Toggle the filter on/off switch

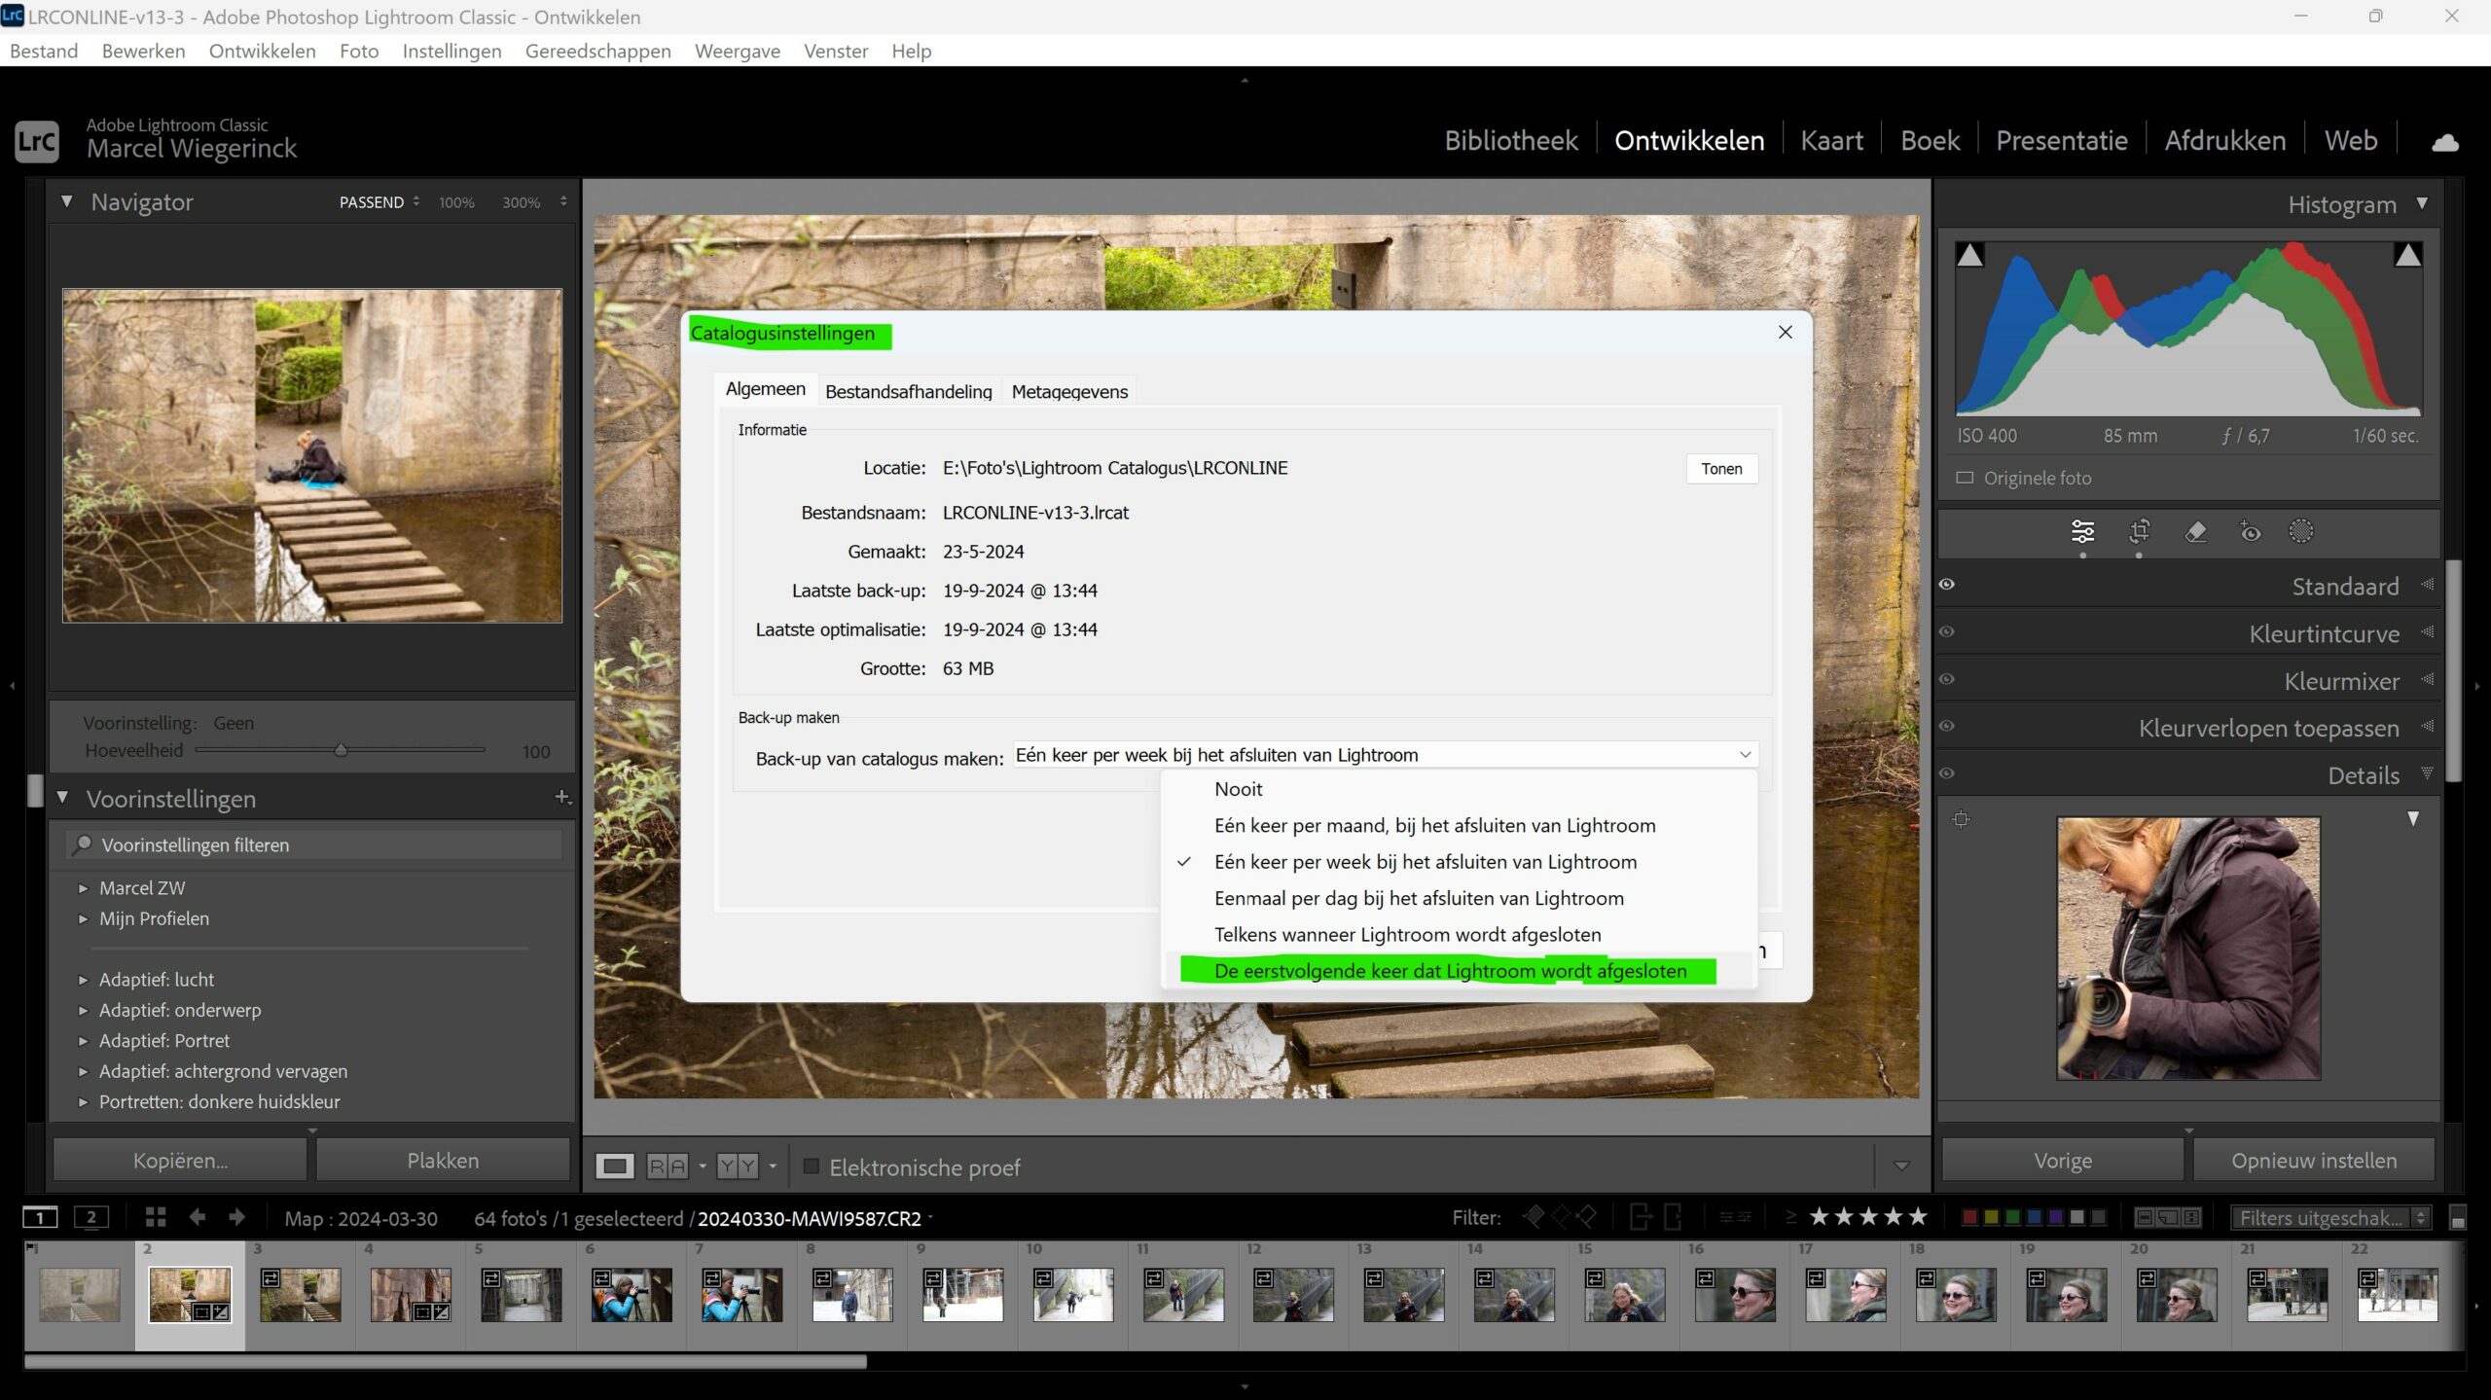tap(2458, 1218)
